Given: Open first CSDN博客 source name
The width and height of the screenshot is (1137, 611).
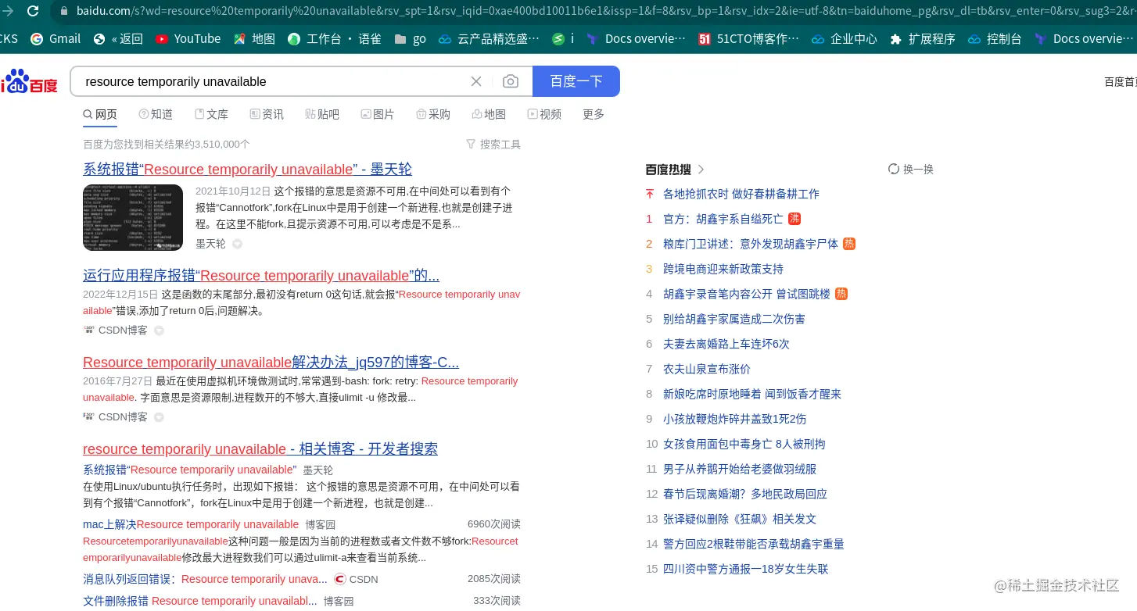Looking at the screenshot, I should [x=123, y=331].
